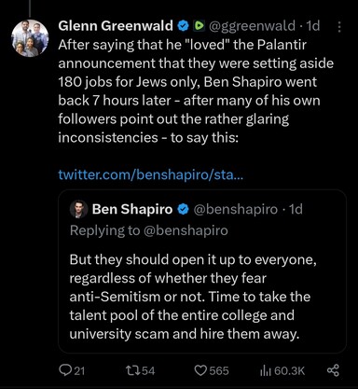The width and height of the screenshot is (358, 389).
Task: Open Glenn Greenwald's profile picture
Action: click(30, 38)
